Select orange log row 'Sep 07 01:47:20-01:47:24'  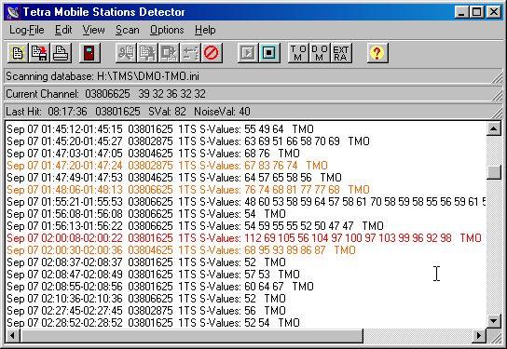[x=167, y=166]
